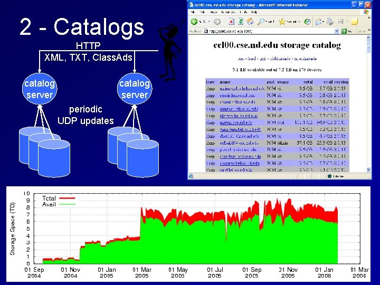Screen dimensions: 380x285
Task: Click the Search text label in the toolbar
Action: (x=270, y=22)
